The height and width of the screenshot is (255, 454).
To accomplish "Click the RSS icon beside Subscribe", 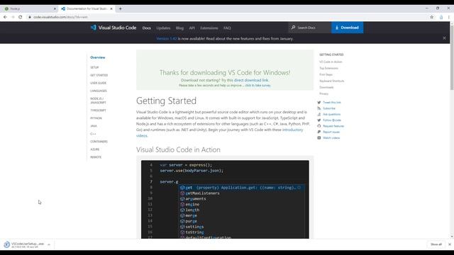I will coord(319,108).
